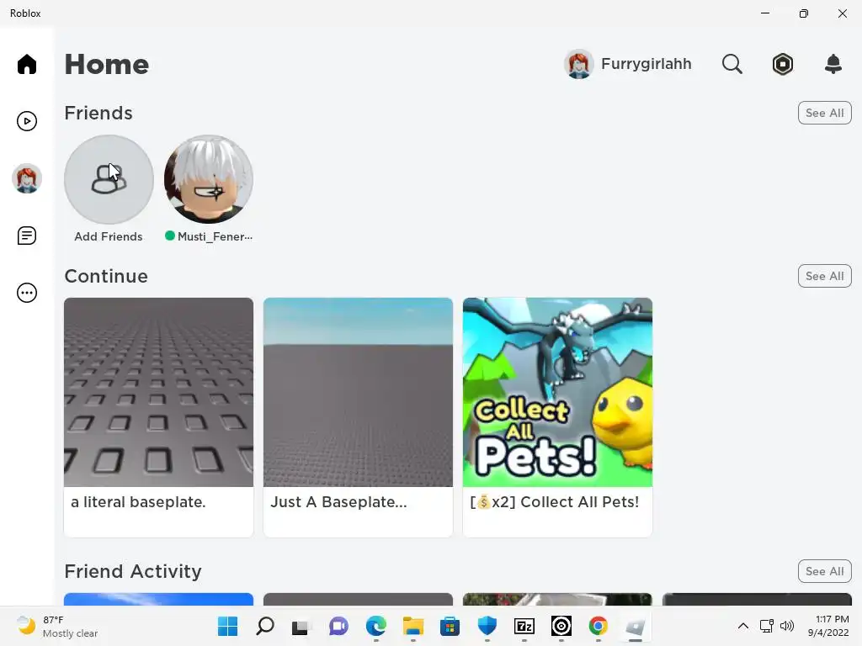Open 7-Zip from taskbar
The image size is (862, 646).
[x=524, y=626]
